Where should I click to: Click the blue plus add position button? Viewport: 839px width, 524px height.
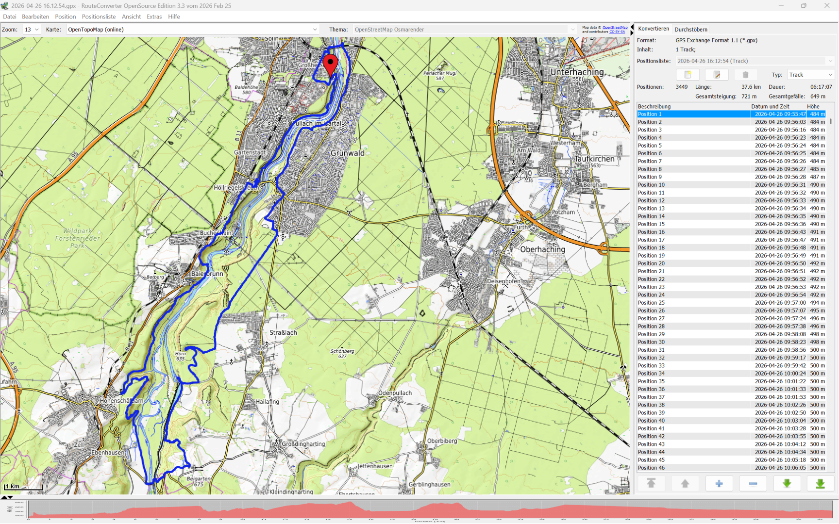[x=719, y=483]
